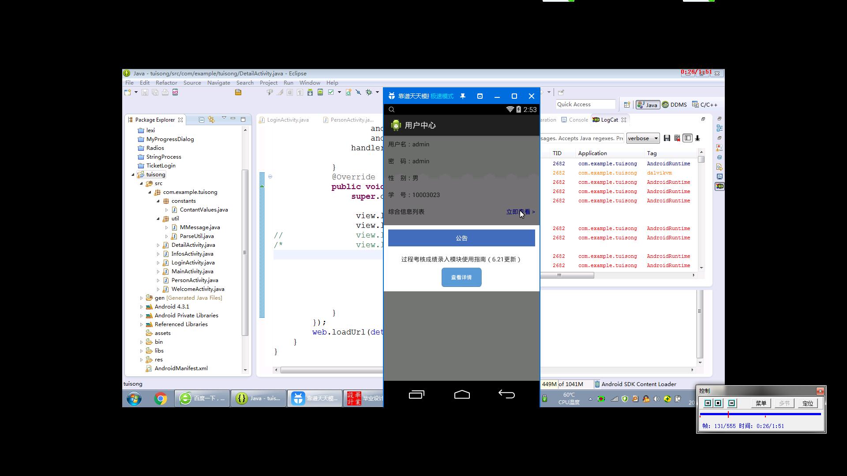Expand the DetailActivity.java node
This screenshot has width=847, height=476.
[x=158, y=245]
